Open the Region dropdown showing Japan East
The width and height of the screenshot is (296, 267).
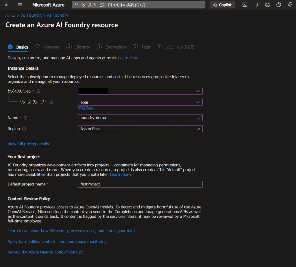pos(140,129)
